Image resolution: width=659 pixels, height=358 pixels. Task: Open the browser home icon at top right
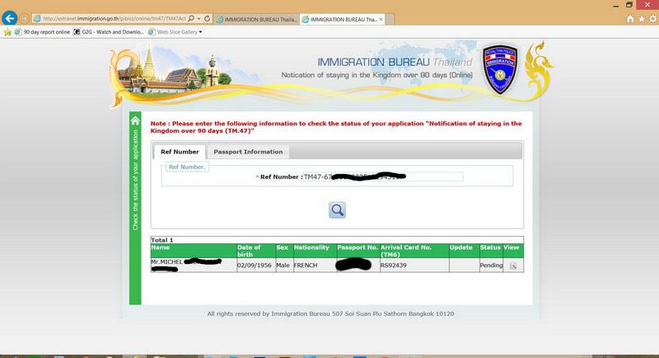tap(630, 19)
